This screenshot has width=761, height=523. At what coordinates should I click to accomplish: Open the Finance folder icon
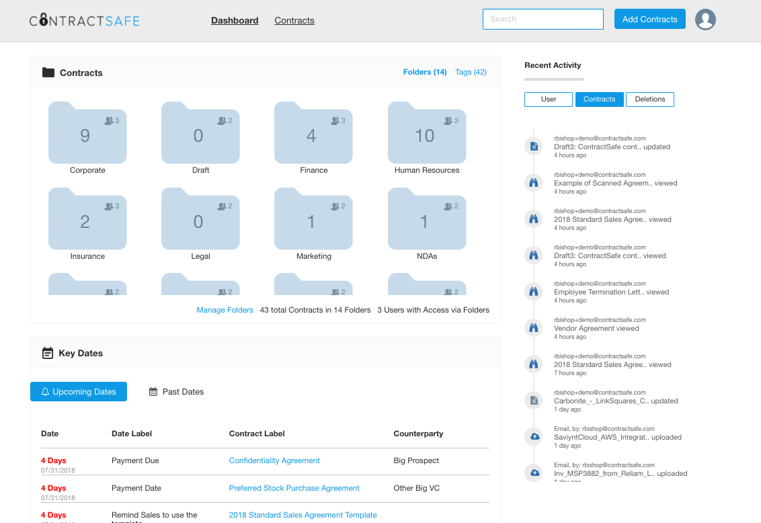(x=313, y=133)
